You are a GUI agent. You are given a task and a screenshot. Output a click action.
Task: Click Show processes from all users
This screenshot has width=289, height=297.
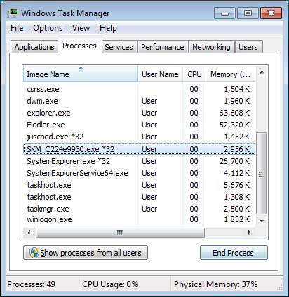[x=86, y=253]
